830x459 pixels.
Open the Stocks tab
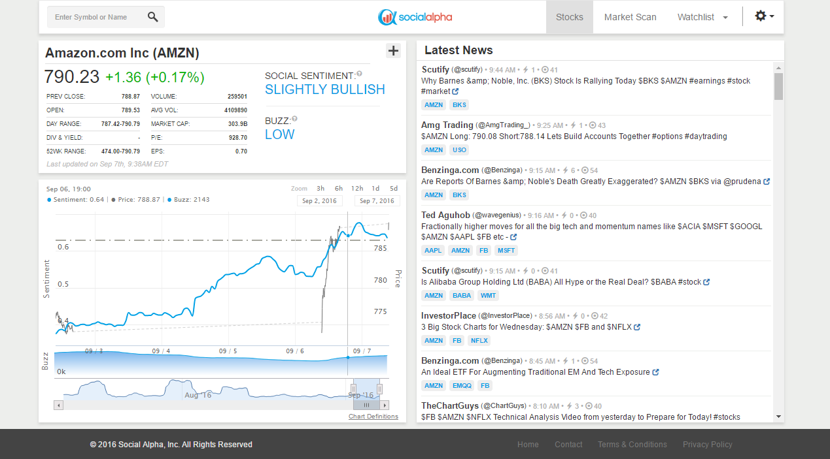(x=569, y=17)
